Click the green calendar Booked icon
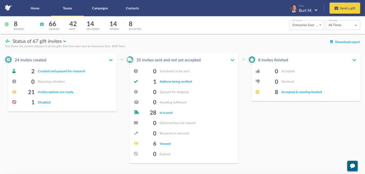Viewport: 365px width, 174px height. click(7, 24)
